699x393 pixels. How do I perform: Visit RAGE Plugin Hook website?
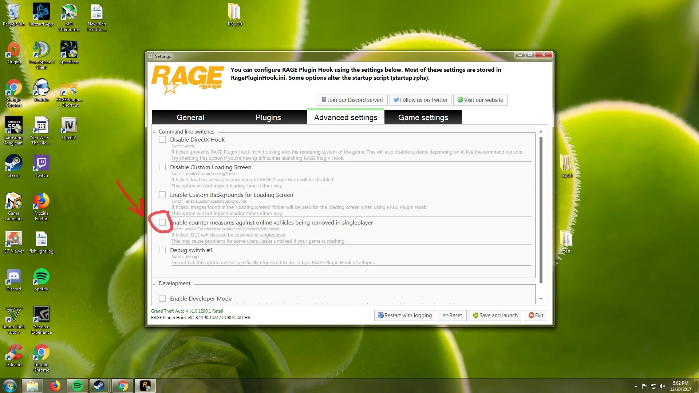click(480, 100)
